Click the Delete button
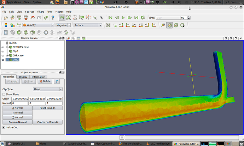The width and height of the screenshot is (244, 146). [x=45, y=81]
